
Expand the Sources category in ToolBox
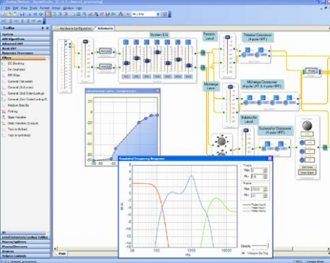coord(25,251)
